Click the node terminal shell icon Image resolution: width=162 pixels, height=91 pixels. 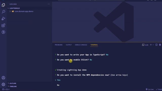point(143,45)
